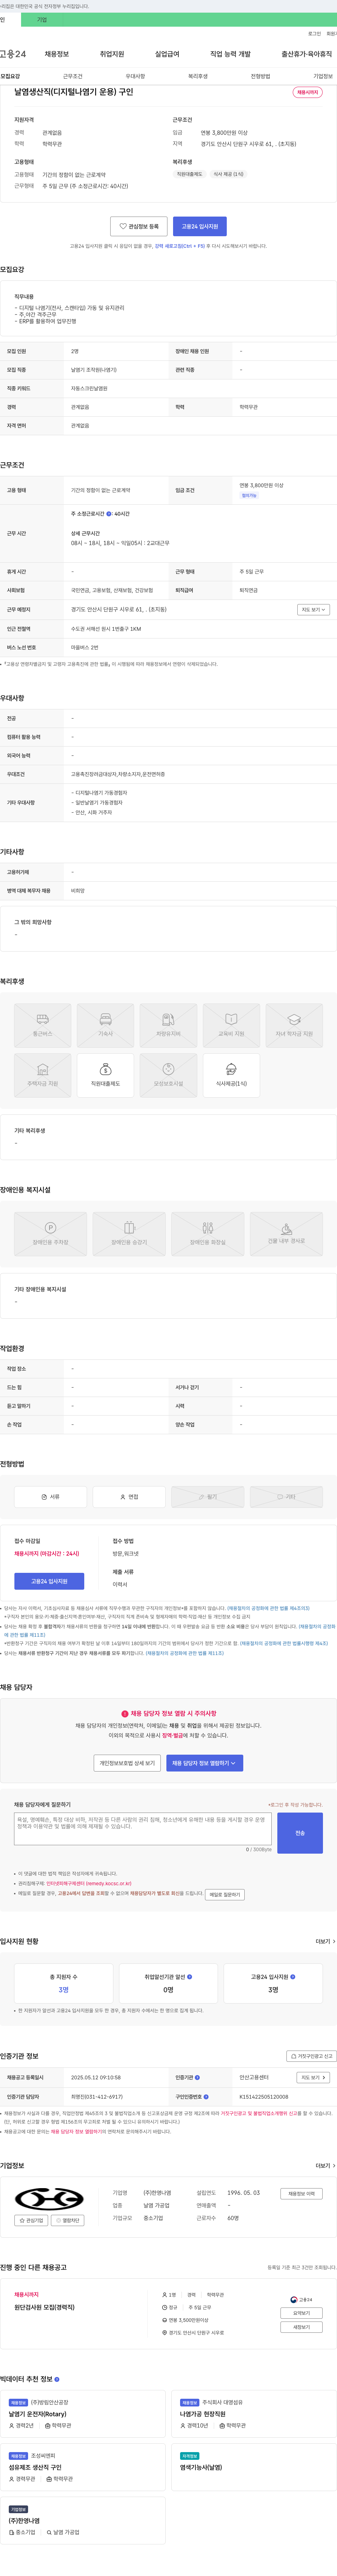The image size is (337, 2576).
Task: Open the 실업급여 menu
Action: click(x=167, y=54)
